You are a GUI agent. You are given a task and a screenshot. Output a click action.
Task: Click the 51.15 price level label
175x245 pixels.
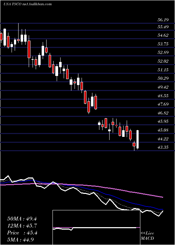(x=163, y=70)
